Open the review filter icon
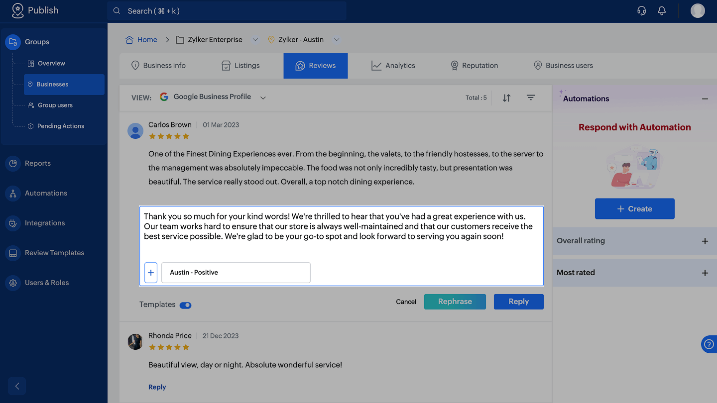Viewport: 717px width, 403px height. [531, 98]
